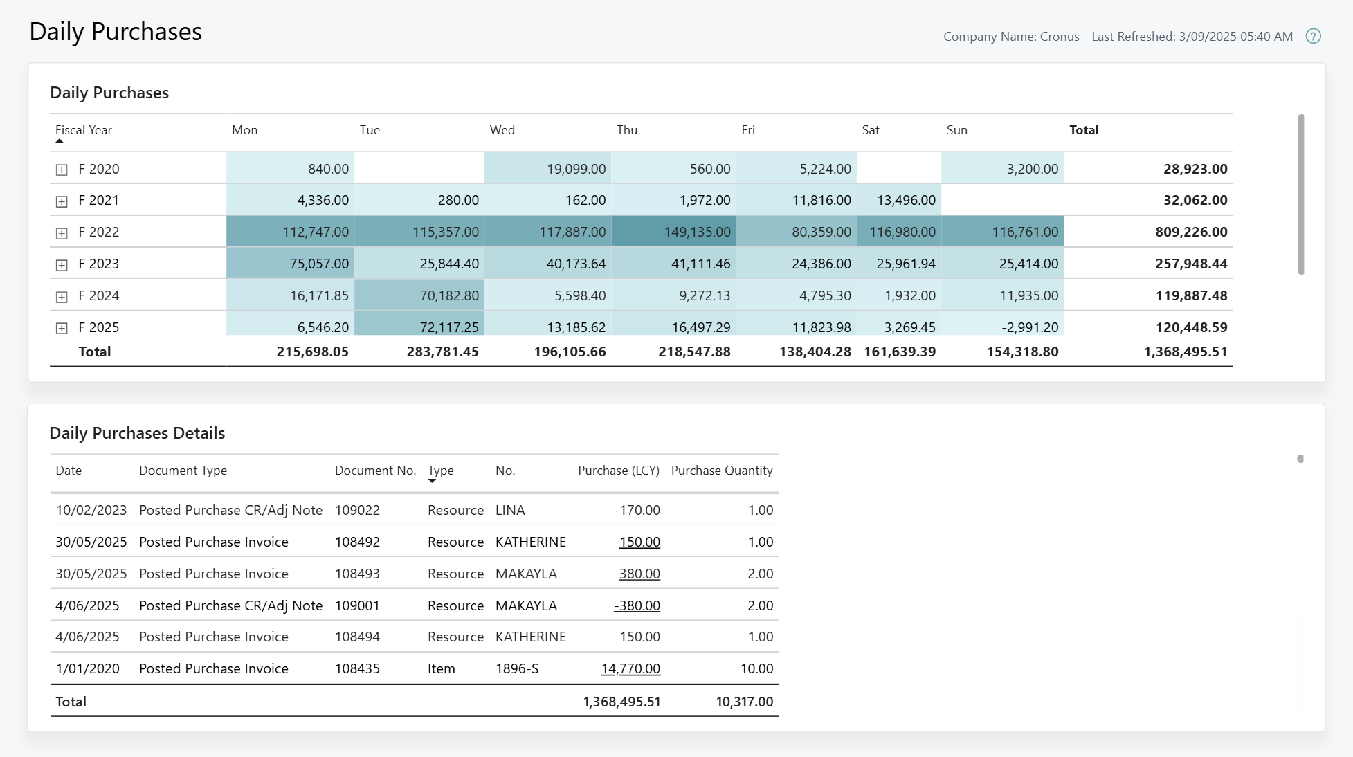
Task: Open the underlined 380.00 amount for MAKAYLA
Action: point(639,574)
